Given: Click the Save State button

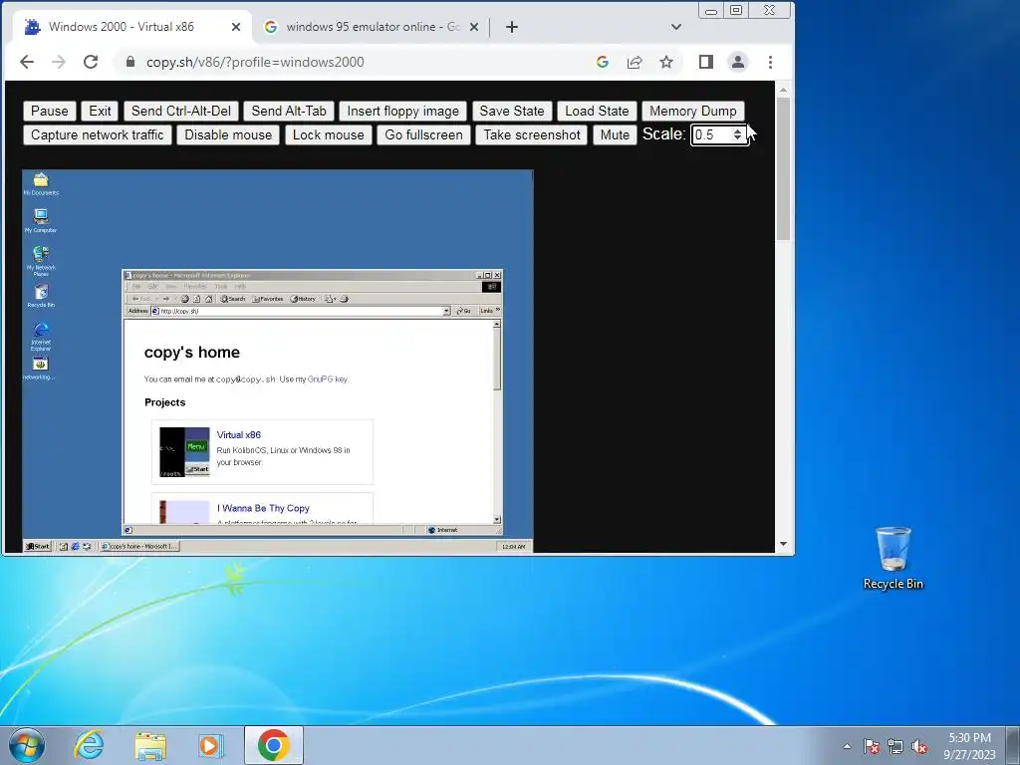Looking at the screenshot, I should tap(512, 111).
